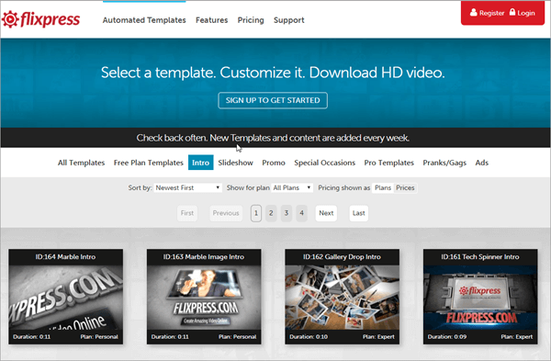Select the Intro category tab
This screenshot has width=551, height=361.
[x=200, y=163]
